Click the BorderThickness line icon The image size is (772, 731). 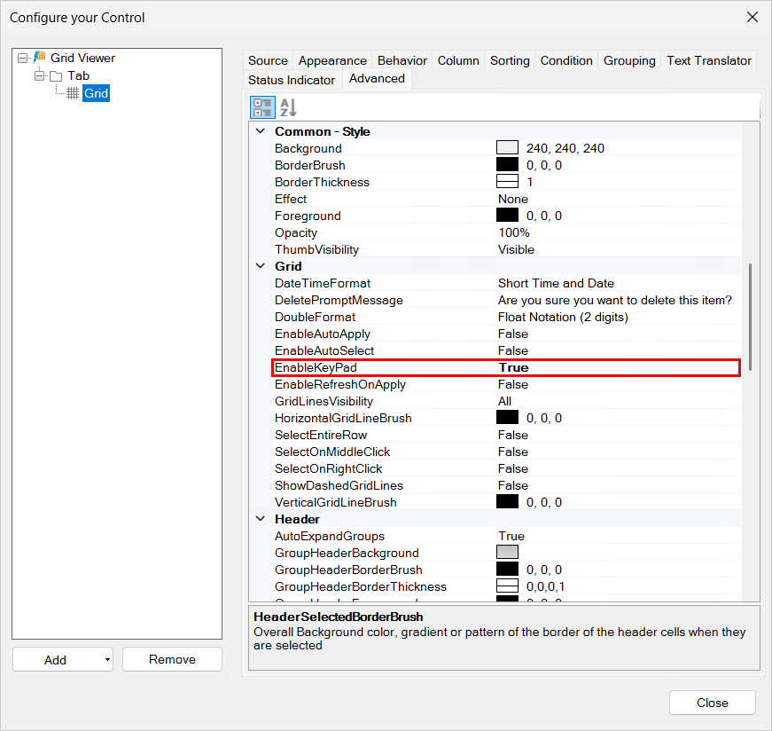(x=507, y=182)
